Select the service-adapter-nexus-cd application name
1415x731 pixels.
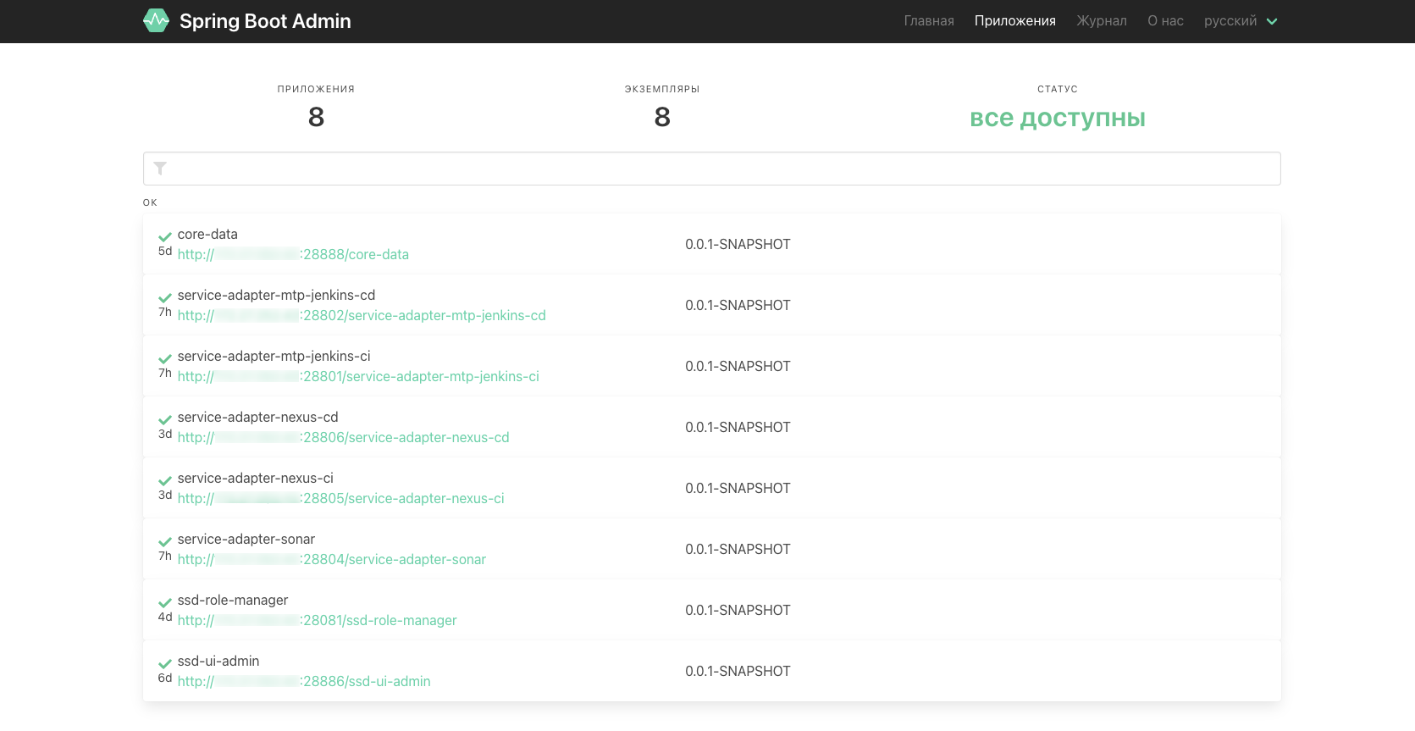point(257,417)
